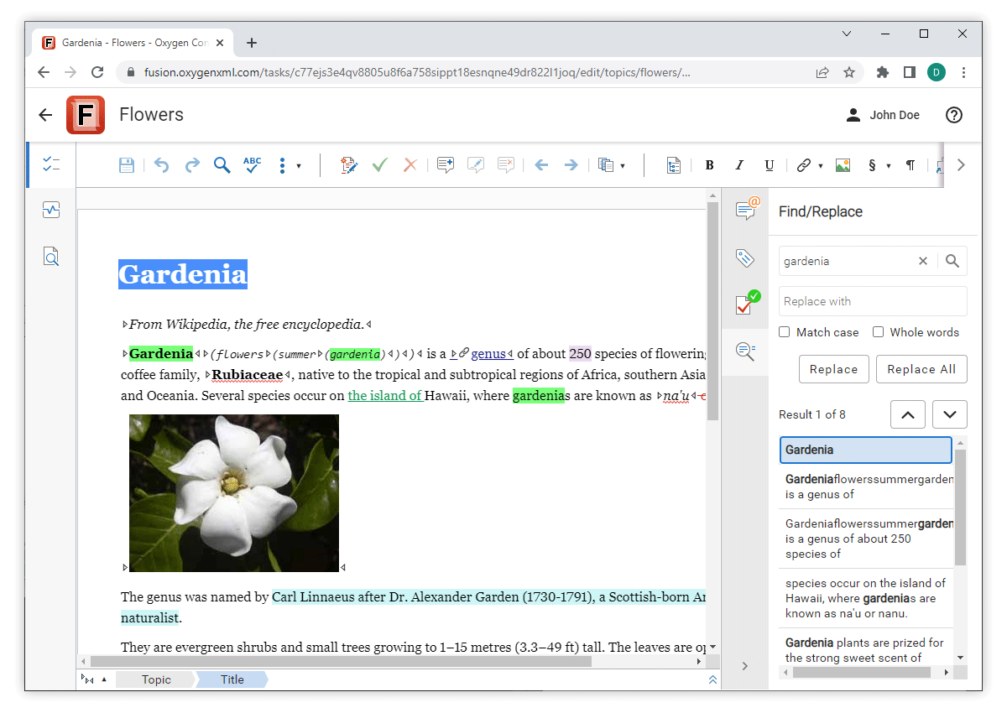The image size is (1007, 713).
Task: Toggle bold formatting
Action: click(x=709, y=165)
